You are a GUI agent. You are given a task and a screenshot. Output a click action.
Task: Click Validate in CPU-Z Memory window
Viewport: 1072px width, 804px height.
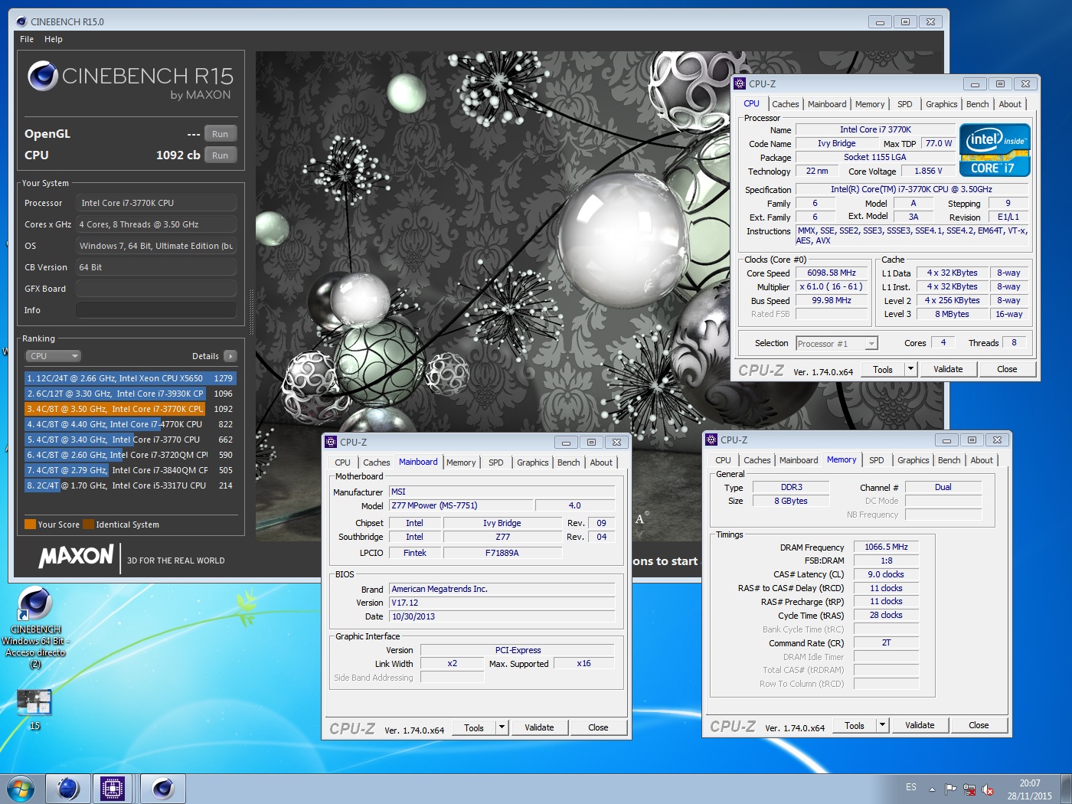920,726
